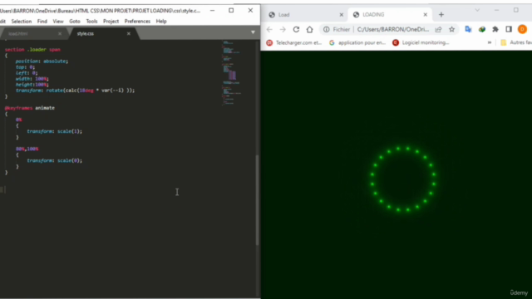Open the Google Translate extension
Viewport: 532px width, 299px height.
pyautogui.click(x=468, y=30)
